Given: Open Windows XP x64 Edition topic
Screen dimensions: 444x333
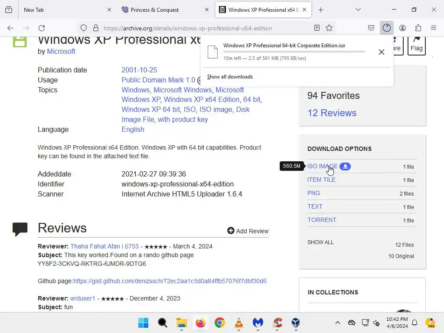Looking at the screenshot, I should tap(202, 99).
